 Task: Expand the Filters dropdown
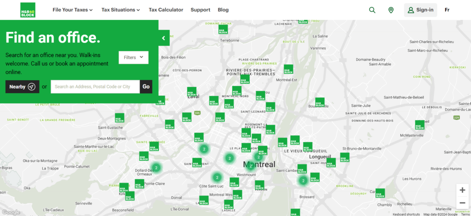[133, 58]
